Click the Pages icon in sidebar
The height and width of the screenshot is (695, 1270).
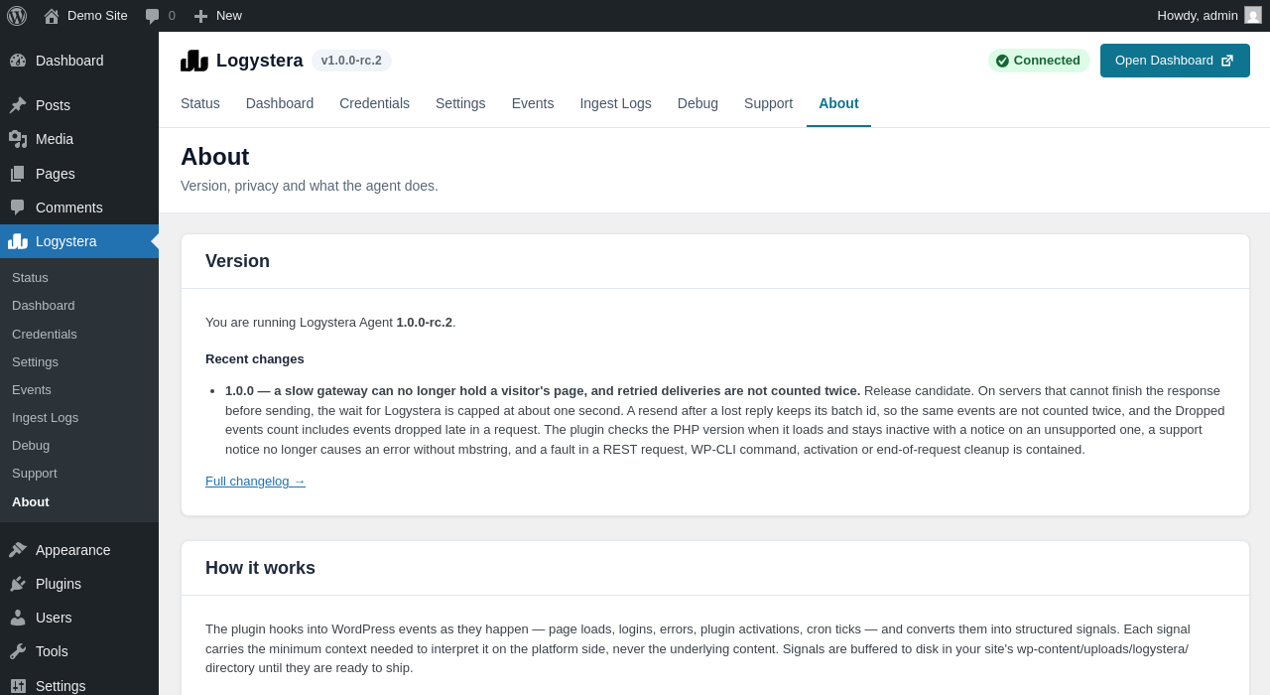click(18, 174)
